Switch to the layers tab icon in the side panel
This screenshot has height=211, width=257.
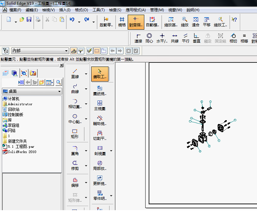pos(5,73)
